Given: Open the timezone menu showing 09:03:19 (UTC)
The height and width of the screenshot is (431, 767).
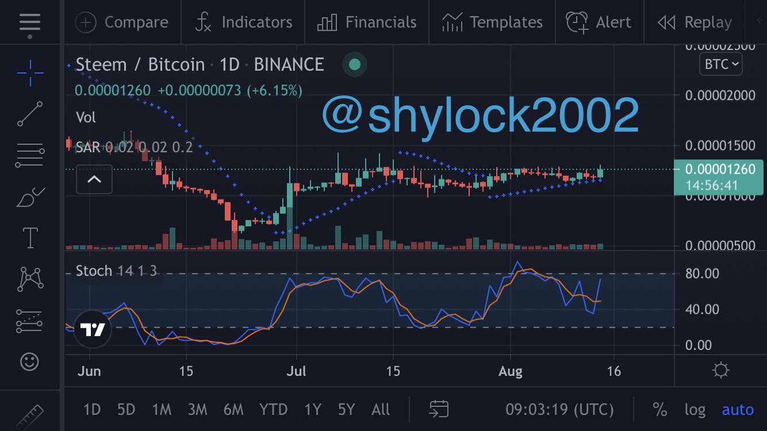Looking at the screenshot, I should pyautogui.click(x=559, y=410).
